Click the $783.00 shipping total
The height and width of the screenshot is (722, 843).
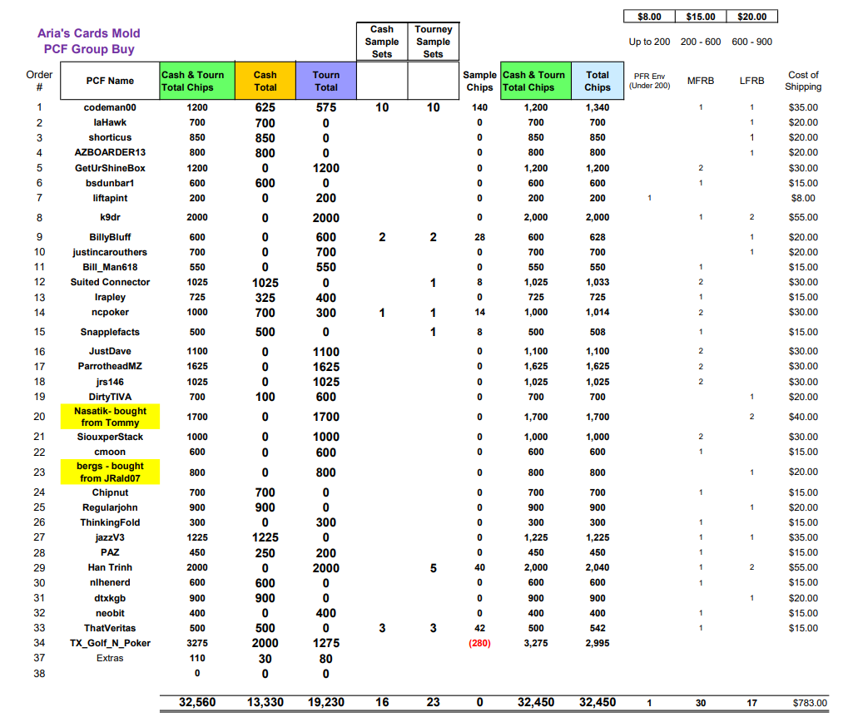pos(808,704)
